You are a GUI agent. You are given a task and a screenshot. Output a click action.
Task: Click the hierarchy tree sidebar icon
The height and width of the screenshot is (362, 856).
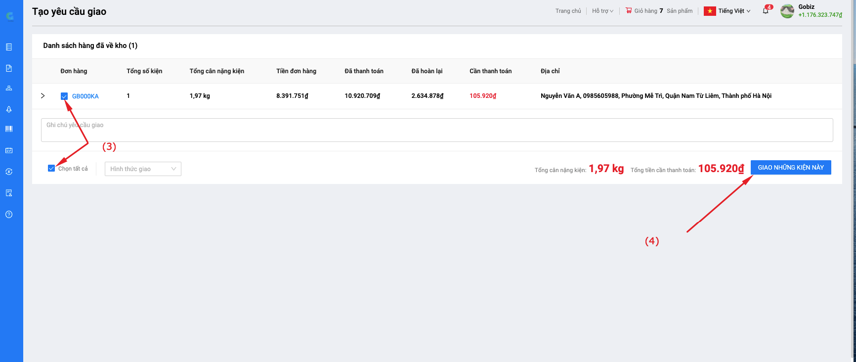pos(9,89)
